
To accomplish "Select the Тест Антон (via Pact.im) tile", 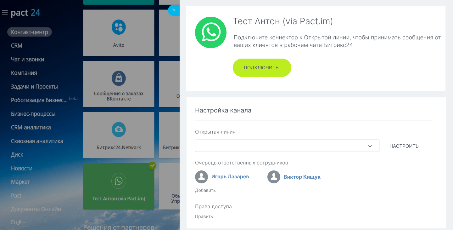I will [119, 186].
